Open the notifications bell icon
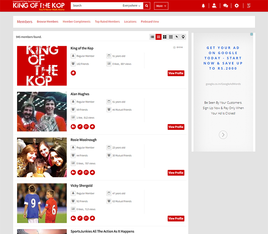268x234 pixels. point(203,6)
